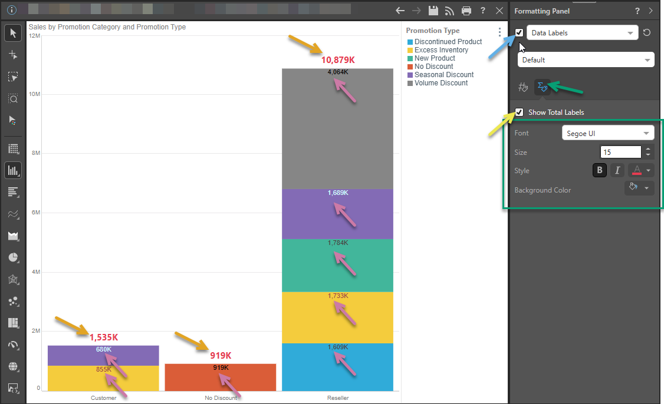Disable the Show Total Labels checkbox
Screen dimensions: 664x404
519,112
